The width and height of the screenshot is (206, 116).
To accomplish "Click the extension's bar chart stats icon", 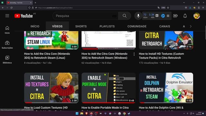I will (157, 16).
